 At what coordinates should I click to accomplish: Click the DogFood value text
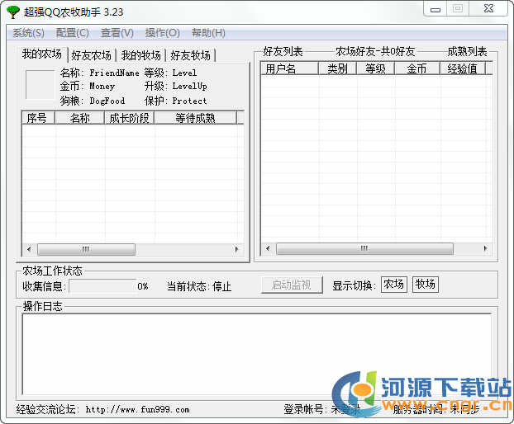(x=107, y=101)
